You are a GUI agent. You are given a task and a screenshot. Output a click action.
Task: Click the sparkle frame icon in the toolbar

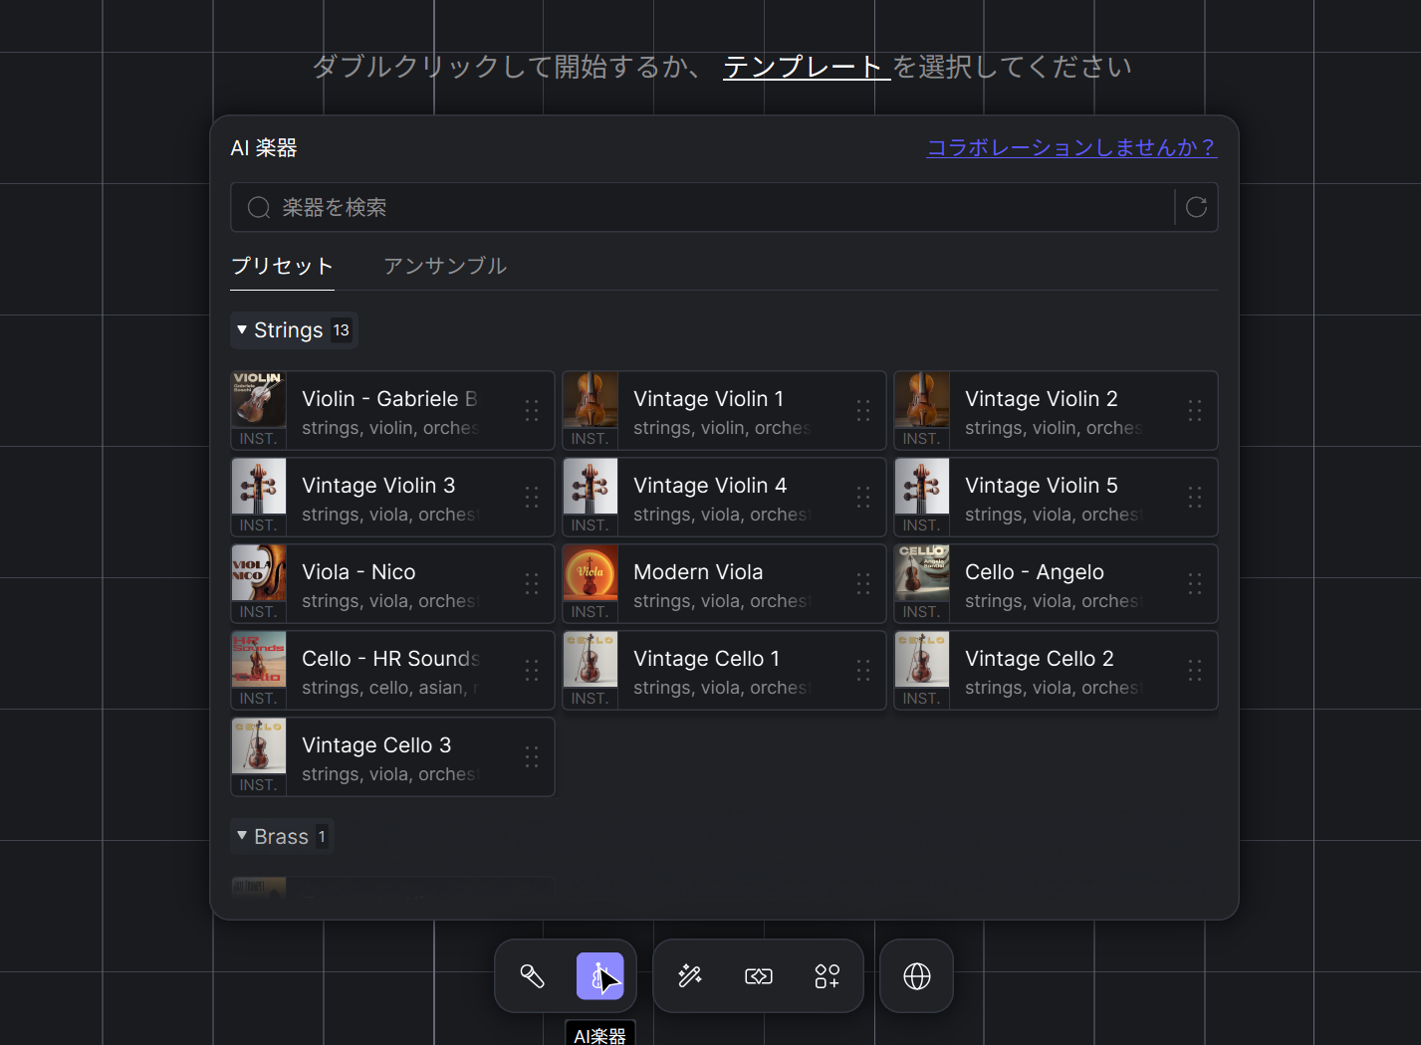(x=759, y=976)
